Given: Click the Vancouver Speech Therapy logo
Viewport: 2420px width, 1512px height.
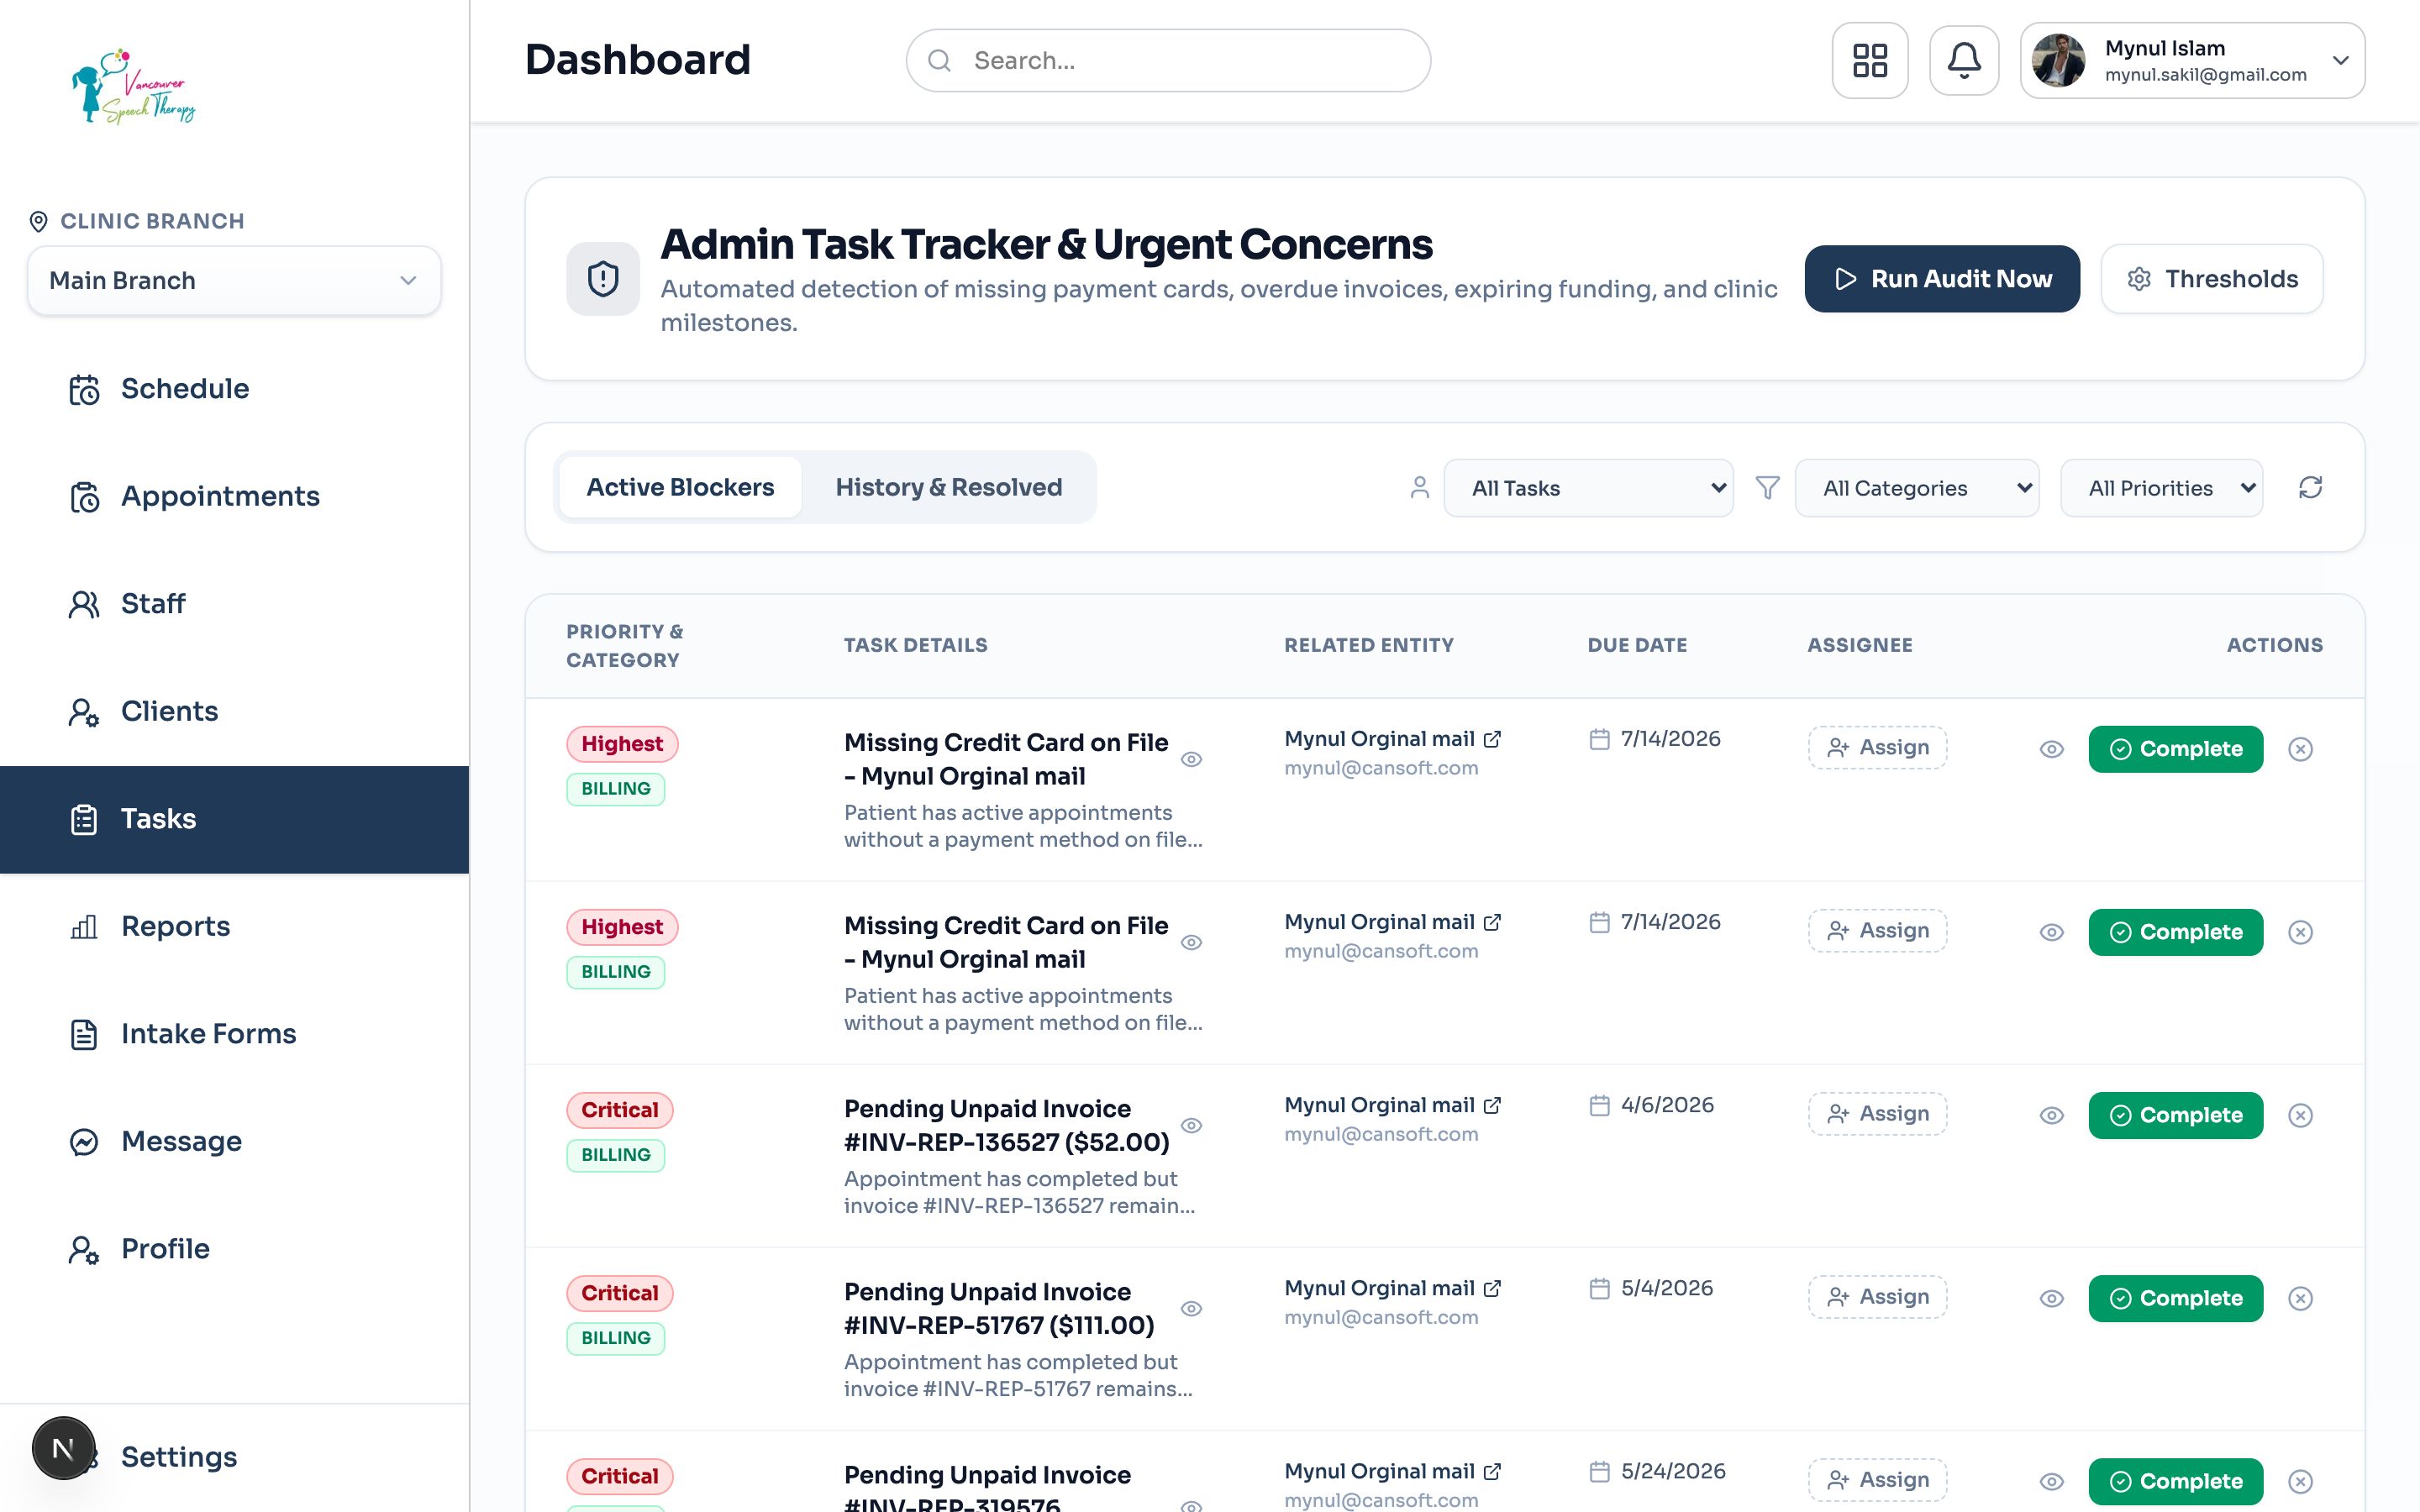Looking at the screenshot, I should pos(135,87).
